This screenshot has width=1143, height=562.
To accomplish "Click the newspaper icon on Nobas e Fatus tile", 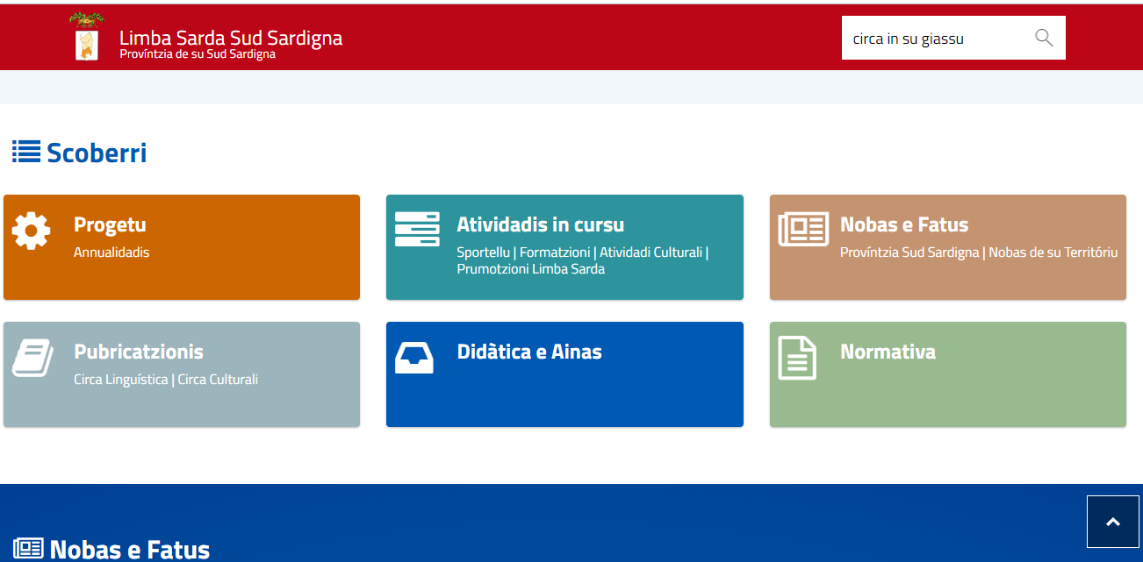I will (x=802, y=230).
